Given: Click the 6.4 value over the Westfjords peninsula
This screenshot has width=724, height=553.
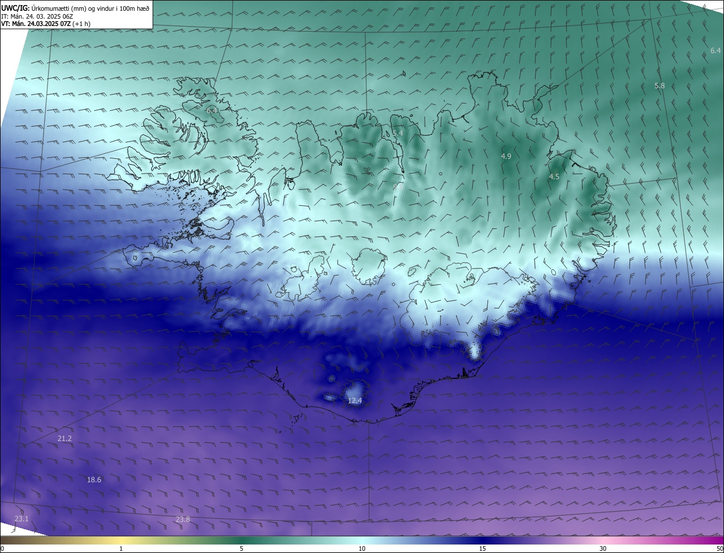Looking at the screenshot, I should [x=212, y=111].
